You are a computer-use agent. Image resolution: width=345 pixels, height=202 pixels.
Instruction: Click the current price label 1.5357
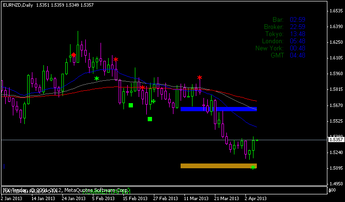336,140
